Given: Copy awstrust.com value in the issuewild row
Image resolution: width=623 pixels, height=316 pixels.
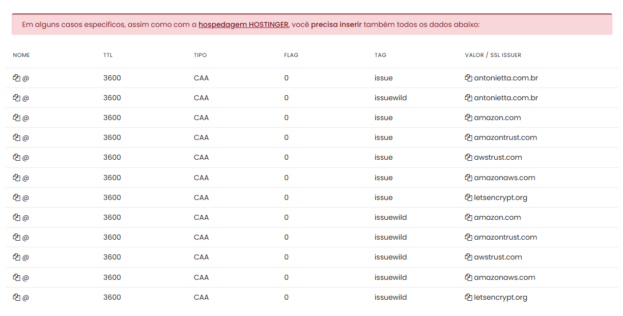Looking at the screenshot, I should (468, 257).
